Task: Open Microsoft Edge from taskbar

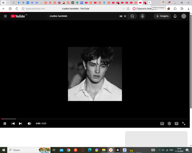Action: (89, 150)
